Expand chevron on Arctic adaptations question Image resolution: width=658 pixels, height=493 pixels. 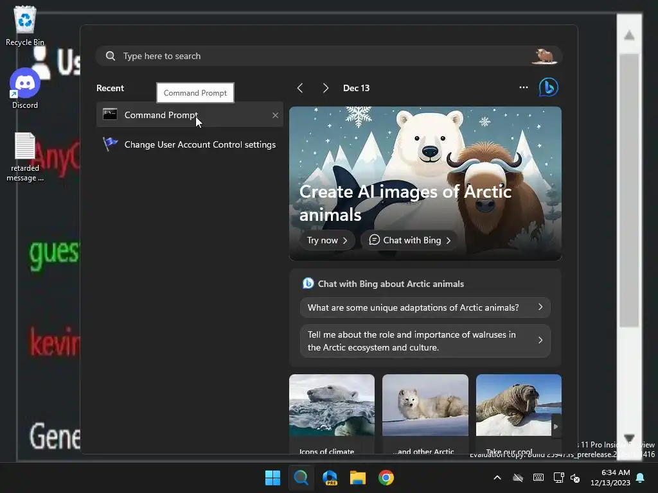point(540,307)
